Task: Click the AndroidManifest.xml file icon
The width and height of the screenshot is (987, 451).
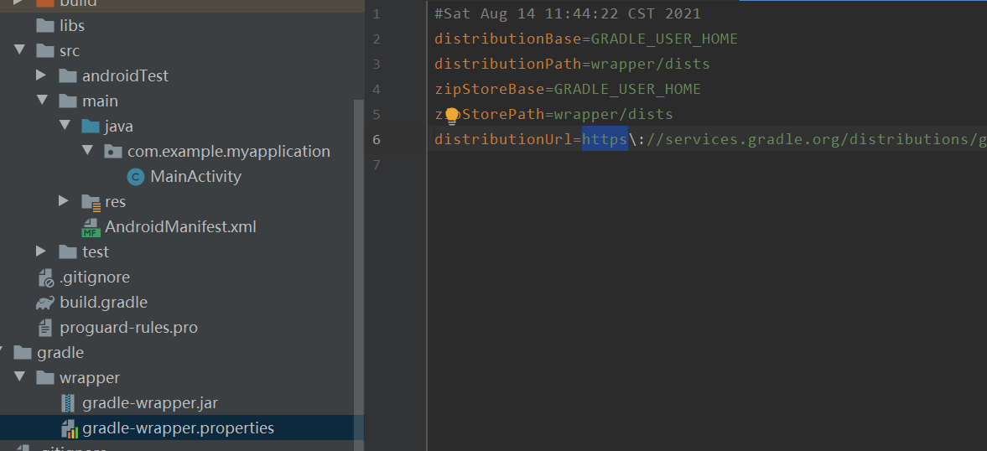Action: (x=91, y=227)
